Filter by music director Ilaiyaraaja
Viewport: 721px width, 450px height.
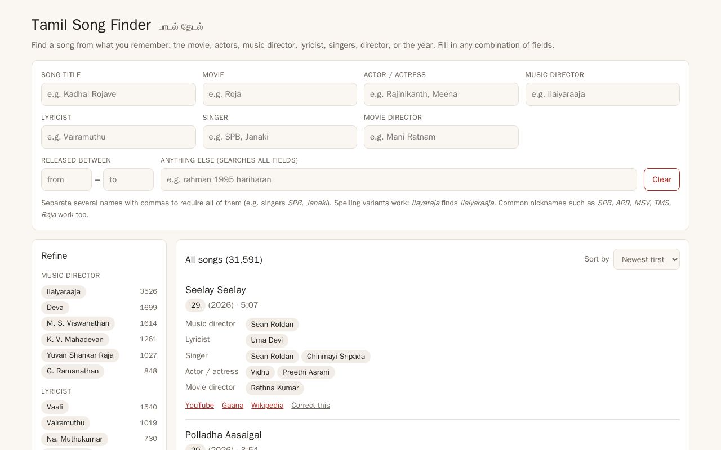click(x=64, y=292)
